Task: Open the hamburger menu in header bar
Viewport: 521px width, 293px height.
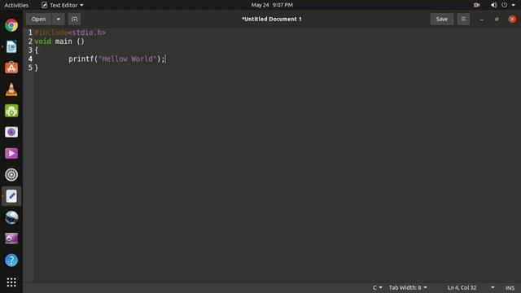Action: (463, 20)
